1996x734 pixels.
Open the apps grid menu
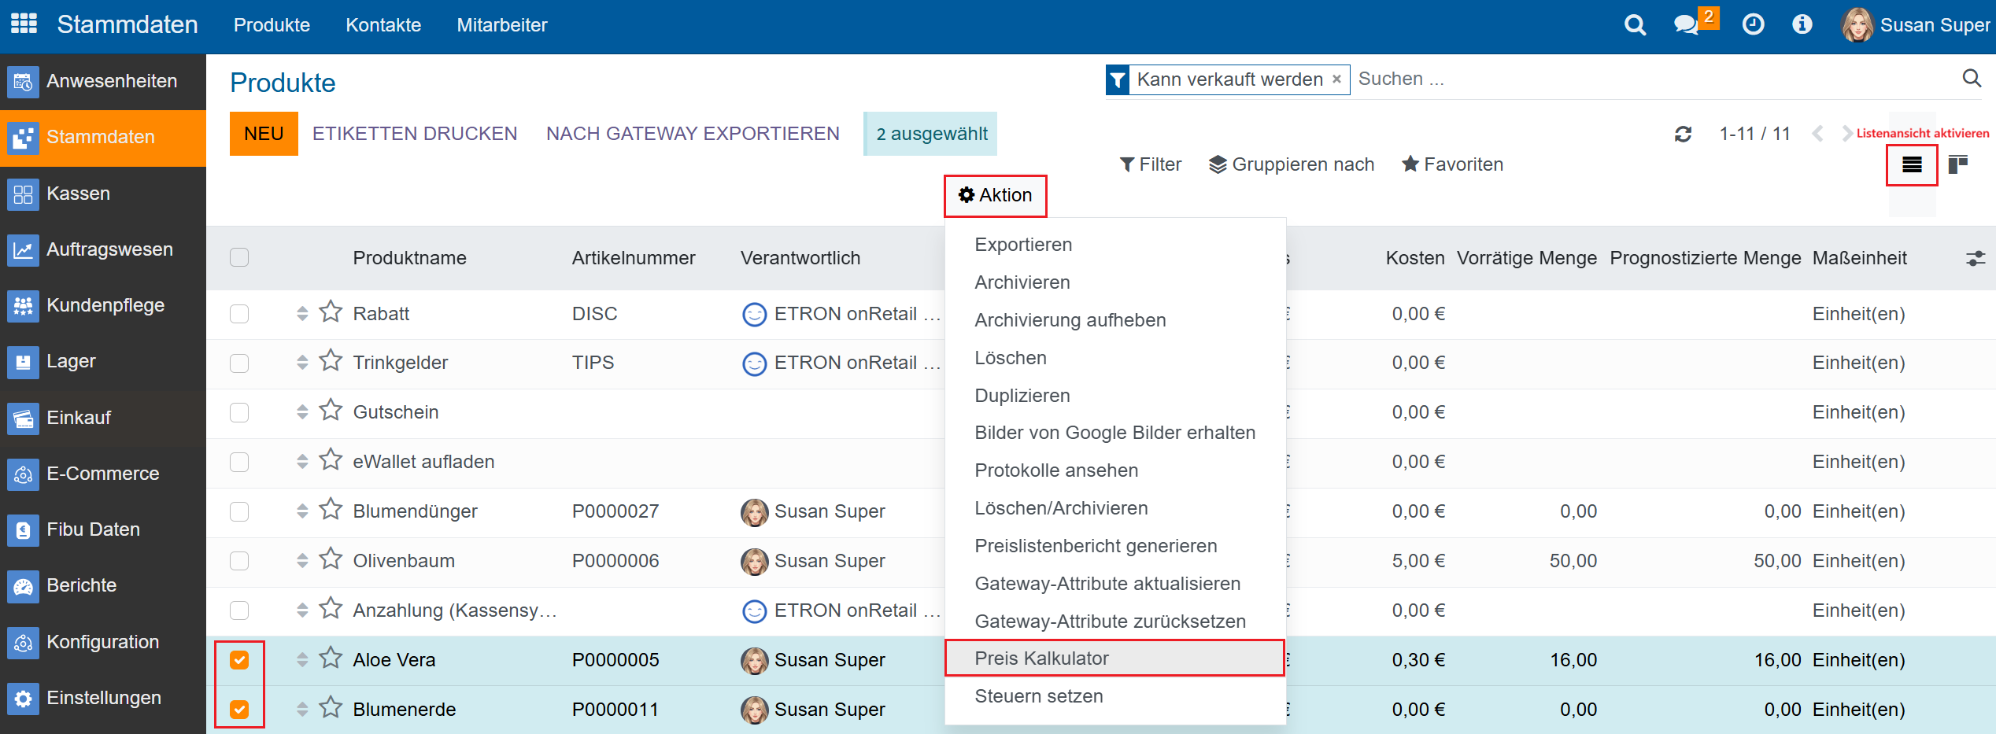point(23,24)
